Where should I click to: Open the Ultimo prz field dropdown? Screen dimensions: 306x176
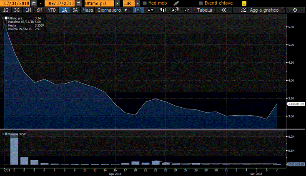[118, 3]
